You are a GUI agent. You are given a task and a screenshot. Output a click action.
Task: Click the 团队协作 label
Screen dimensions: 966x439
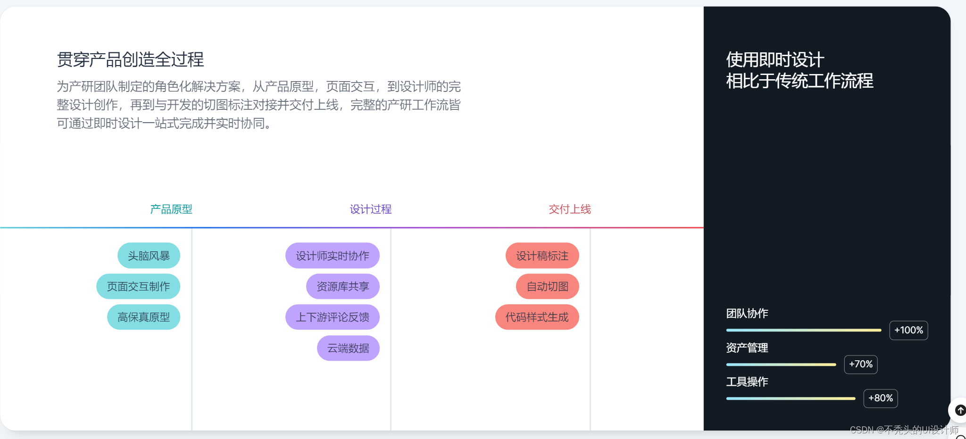[747, 314]
